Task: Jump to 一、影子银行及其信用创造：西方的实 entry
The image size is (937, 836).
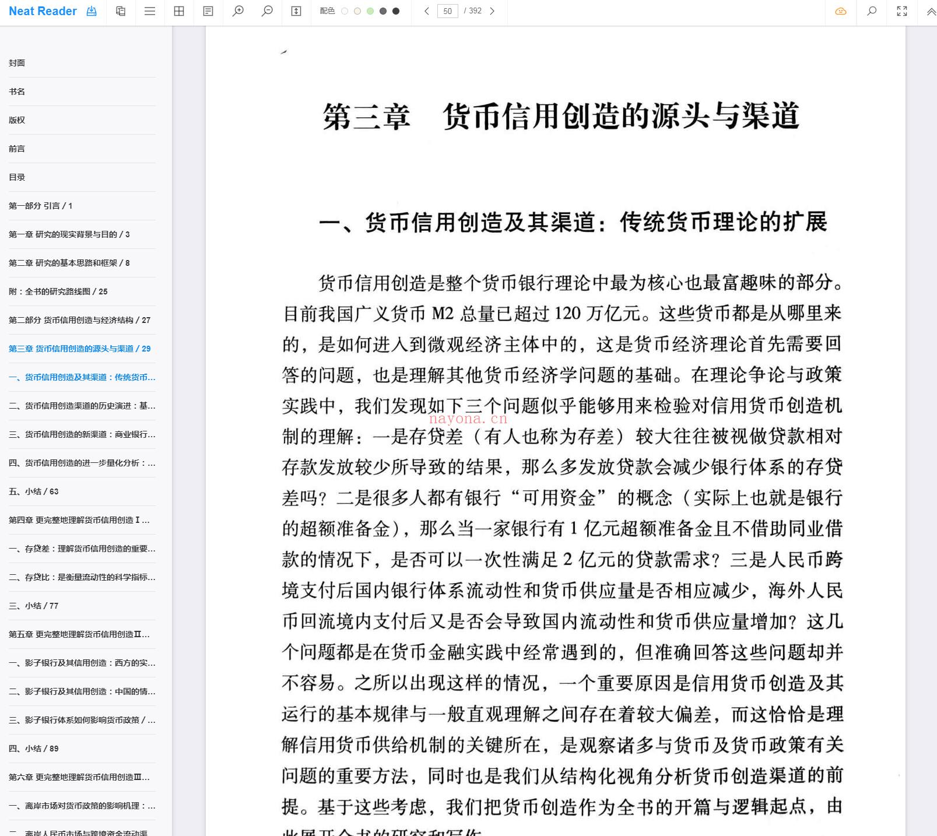Action: click(82, 663)
